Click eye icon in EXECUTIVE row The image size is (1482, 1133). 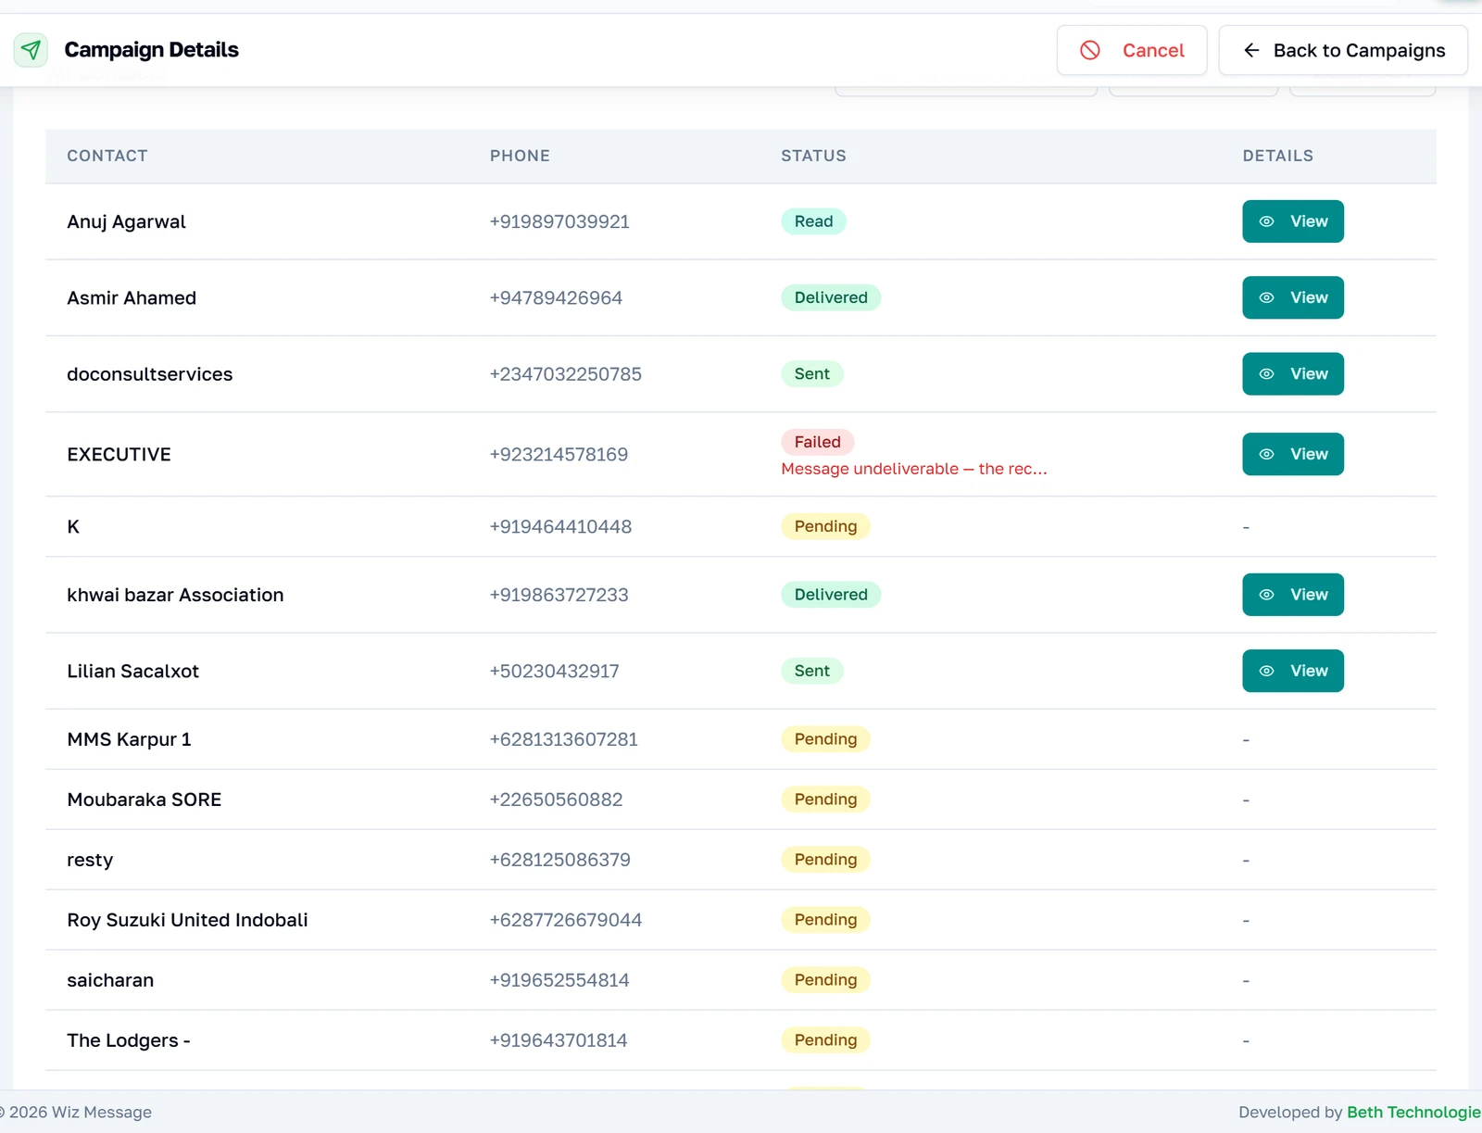[1266, 454]
